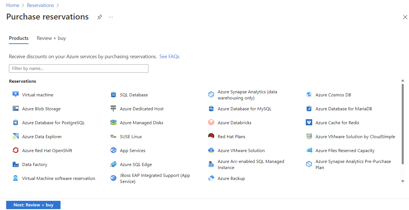Screen dimensions: 409x210
Task: Open the more options ellipsis menu
Action: click(111, 17)
